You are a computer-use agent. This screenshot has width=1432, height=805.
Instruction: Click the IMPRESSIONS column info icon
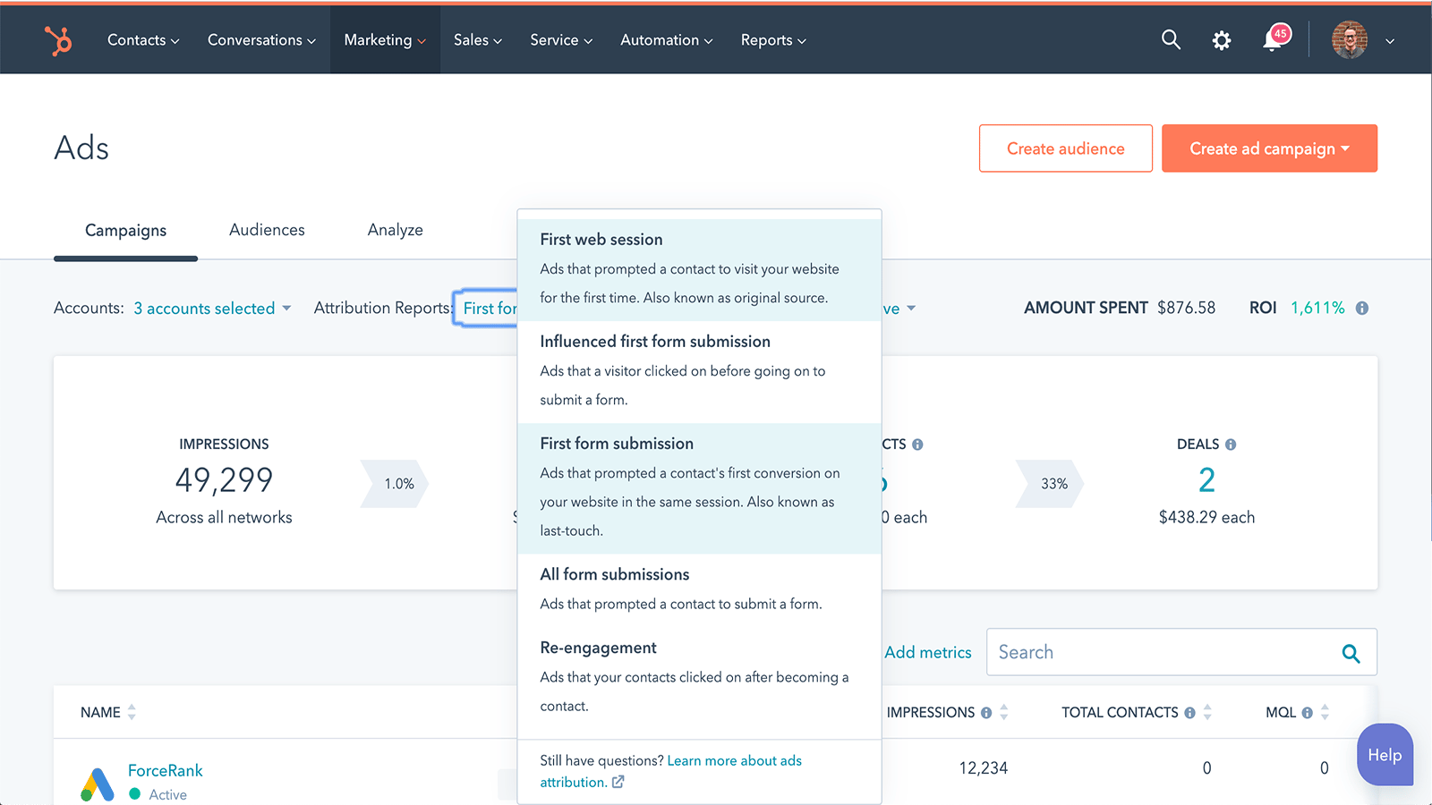click(x=985, y=712)
